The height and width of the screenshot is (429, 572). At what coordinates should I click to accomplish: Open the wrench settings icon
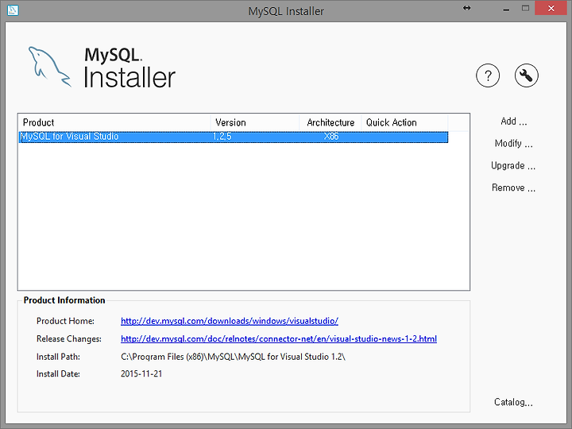point(526,75)
